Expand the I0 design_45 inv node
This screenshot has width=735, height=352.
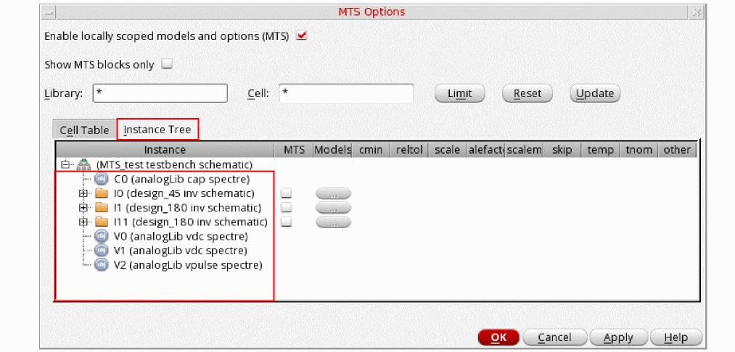(x=83, y=193)
